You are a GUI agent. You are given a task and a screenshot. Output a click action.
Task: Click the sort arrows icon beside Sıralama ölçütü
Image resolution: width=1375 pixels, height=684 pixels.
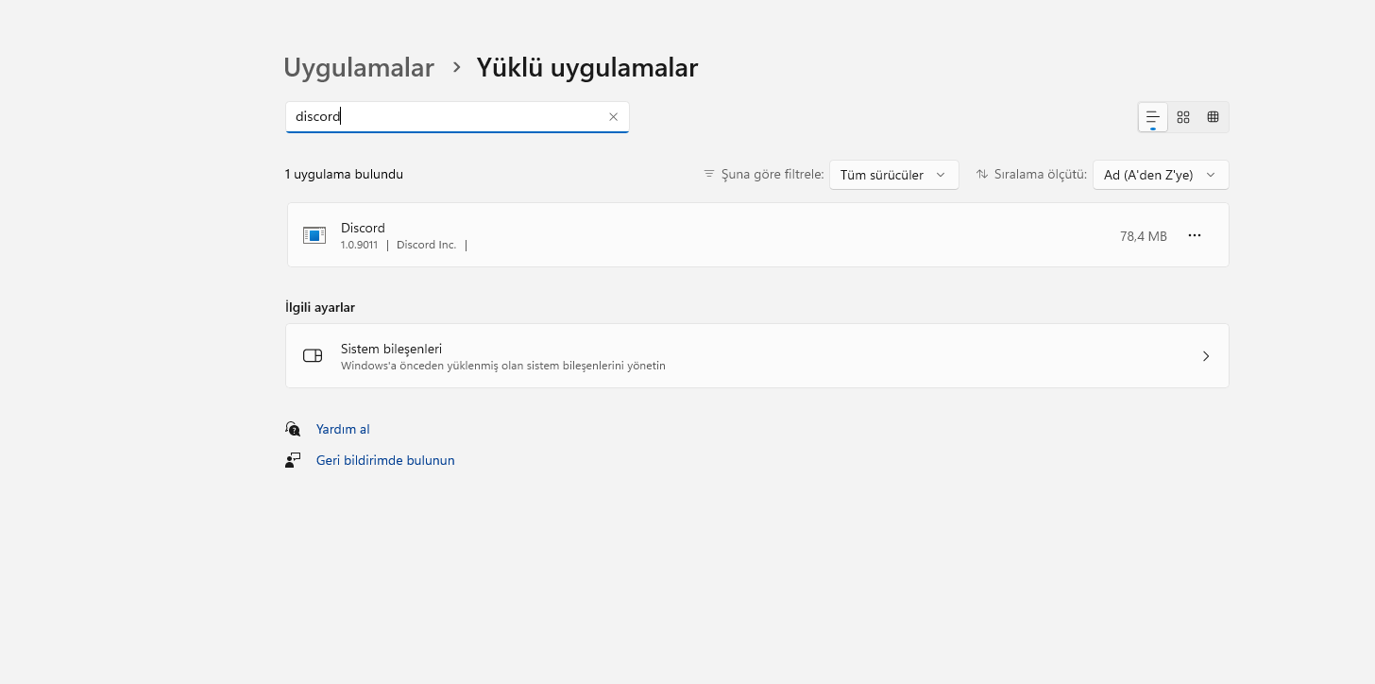pyautogui.click(x=982, y=174)
